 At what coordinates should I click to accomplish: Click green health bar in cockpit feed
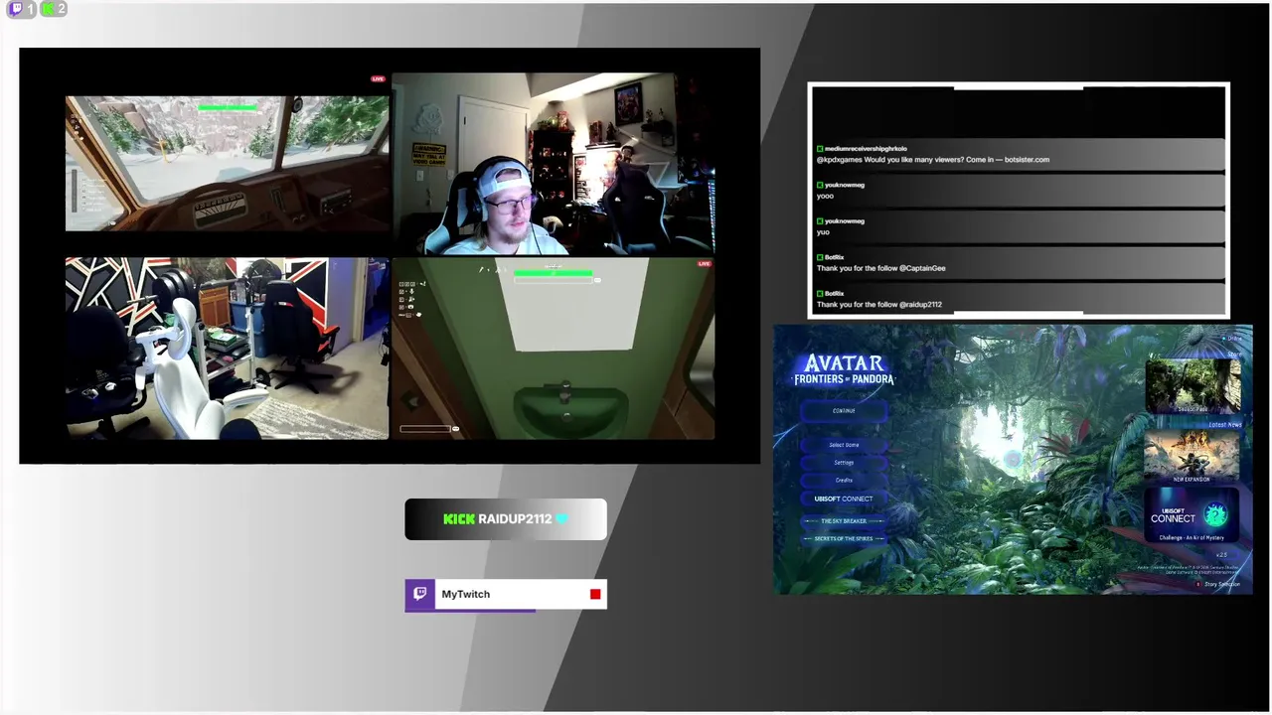point(228,107)
